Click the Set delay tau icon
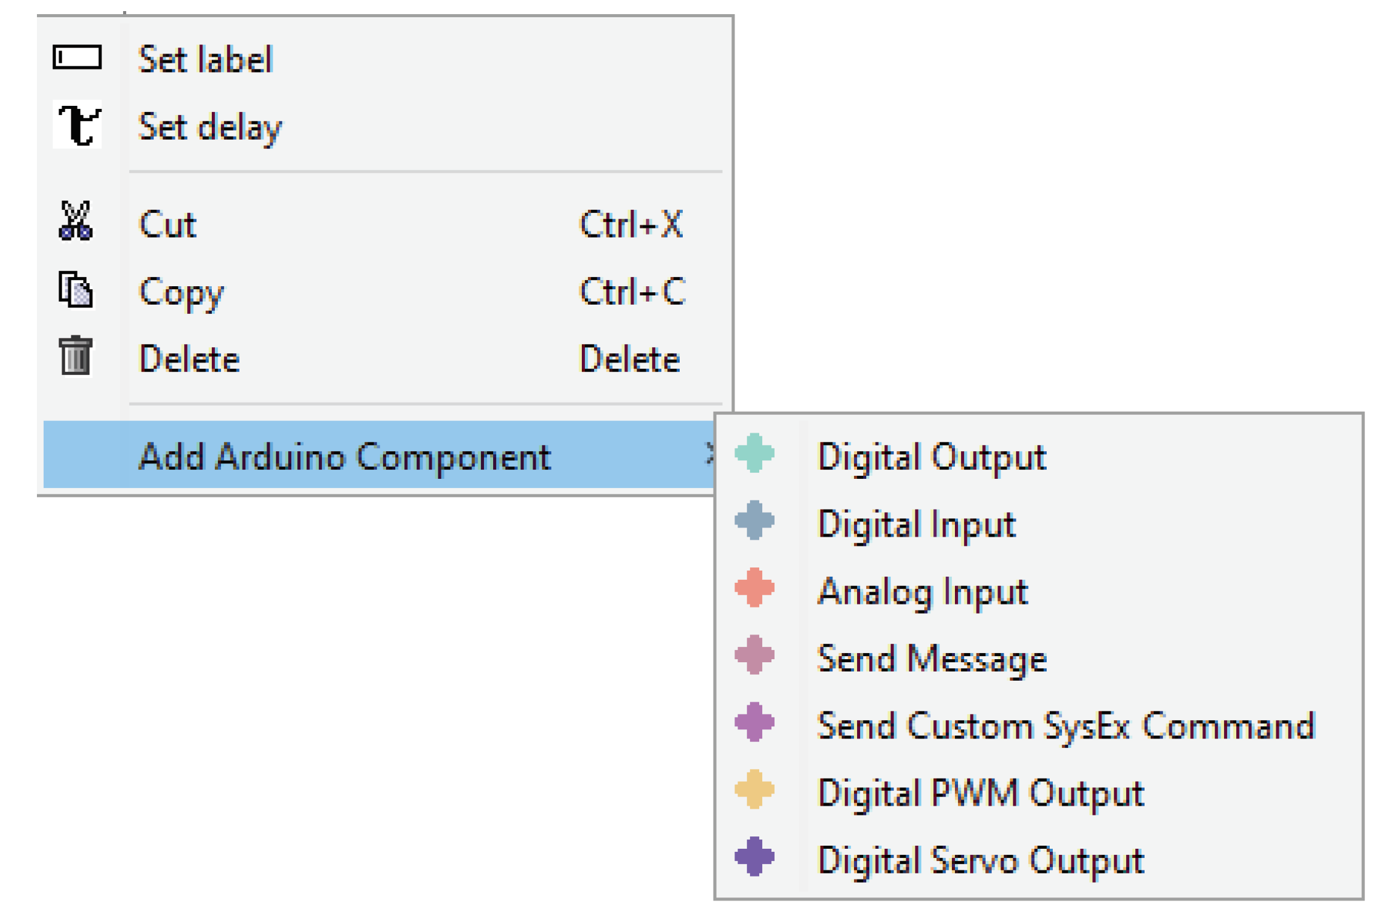The height and width of the screenshot is (922, 1389). click(78, 125)
